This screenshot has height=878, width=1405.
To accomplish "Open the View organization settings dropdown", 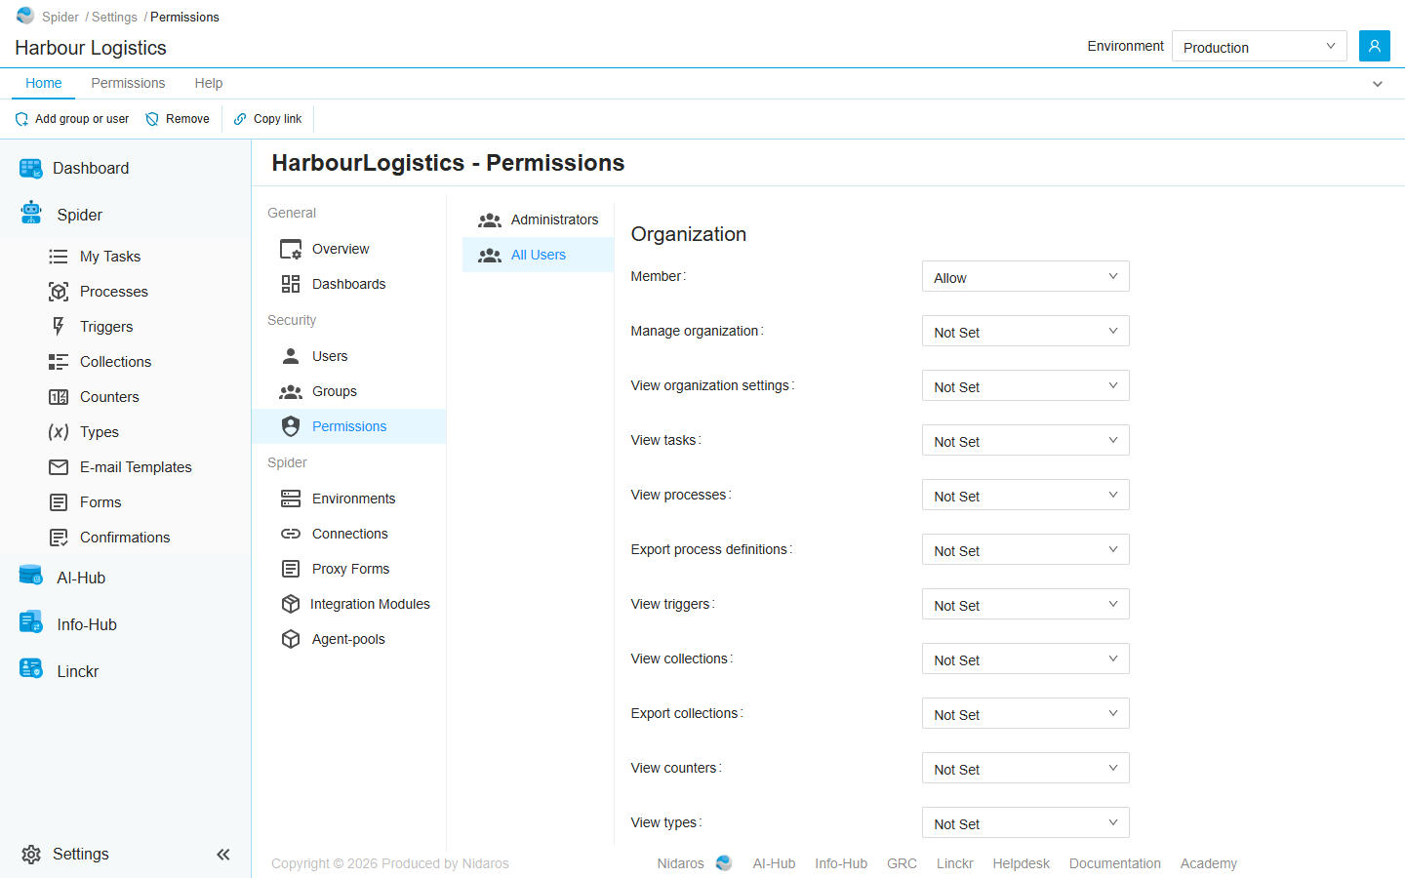I will (1025, 385).
